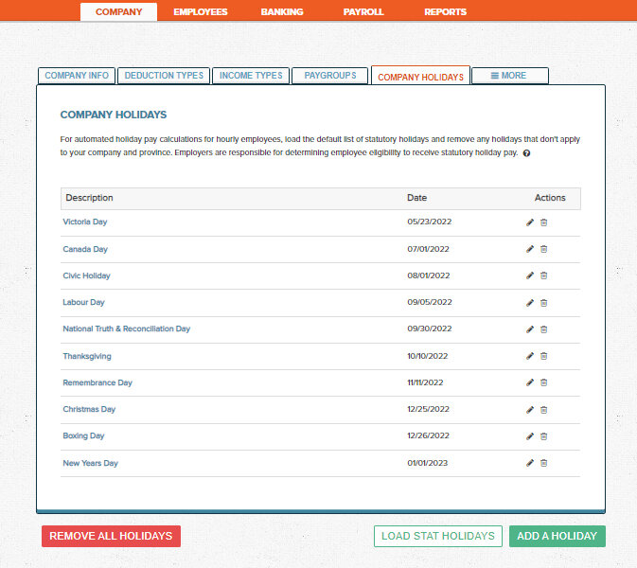The height and width of the screenshot is (568, 637).
Task: Delete the Canada Day holiday trash icon
Action: pos(543,249)
